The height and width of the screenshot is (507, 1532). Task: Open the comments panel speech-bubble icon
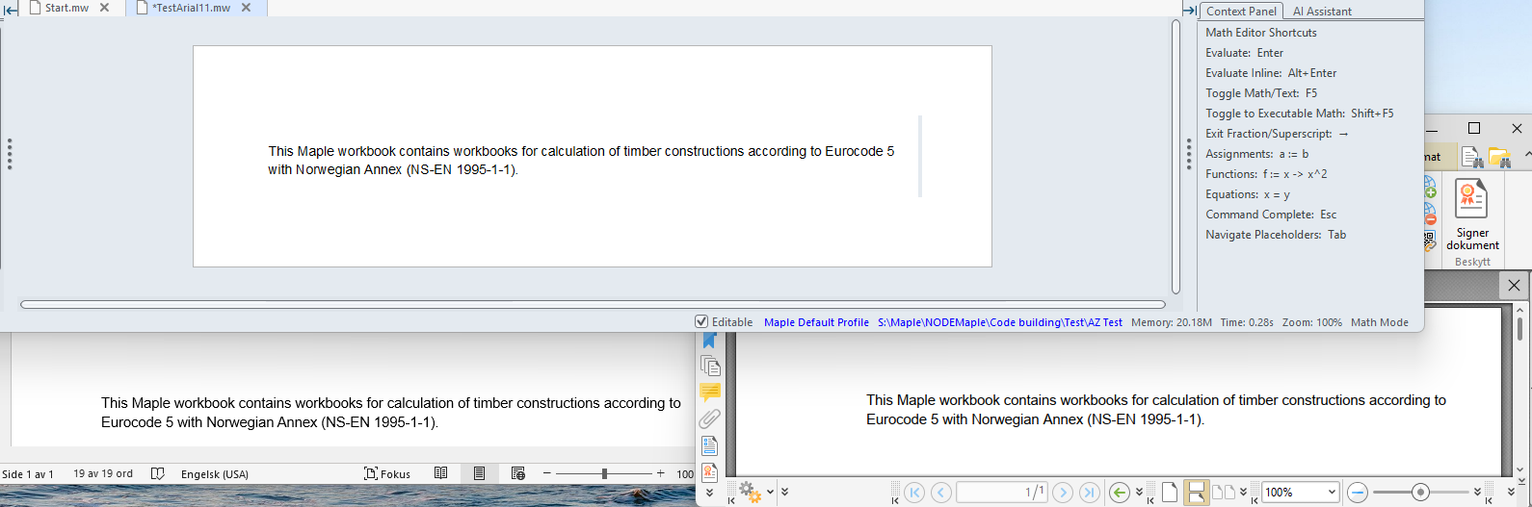coord(710,392)
